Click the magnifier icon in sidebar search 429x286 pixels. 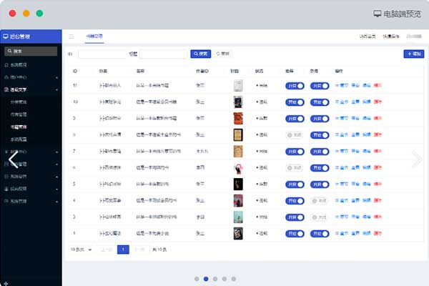tap(9, 51)
